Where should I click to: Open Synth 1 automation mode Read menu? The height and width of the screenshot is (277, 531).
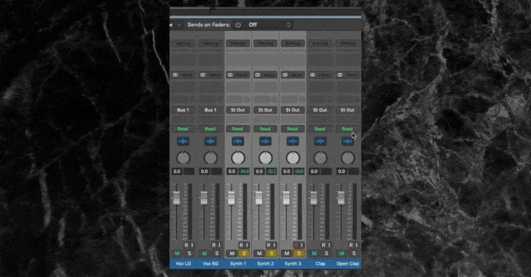coord(238,129)
